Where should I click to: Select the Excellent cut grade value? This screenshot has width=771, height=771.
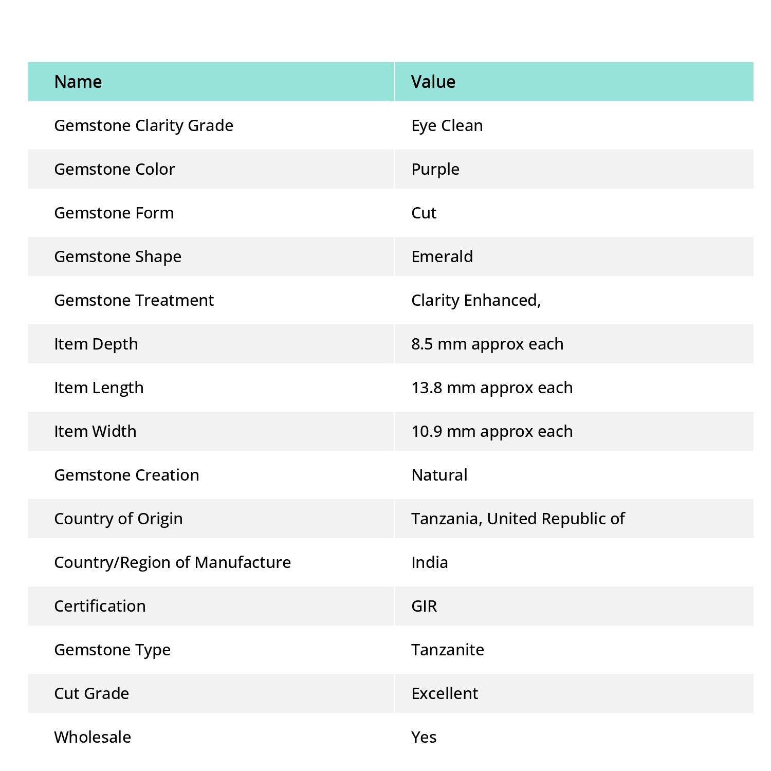coord(445,693)
